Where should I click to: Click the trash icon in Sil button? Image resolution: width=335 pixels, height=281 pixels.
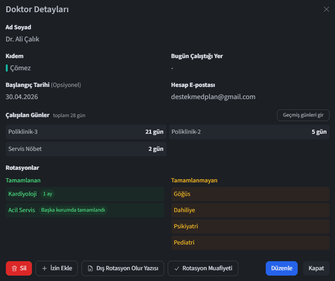click(x=14, y=268)
